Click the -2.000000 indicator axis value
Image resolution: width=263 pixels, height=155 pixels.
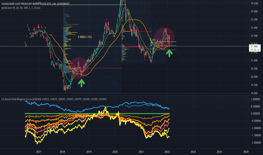(256, 143)
